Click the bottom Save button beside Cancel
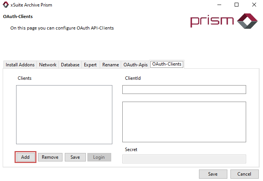Image resolution: width=263 pixels, height=181 pixels. click(213, 174)
